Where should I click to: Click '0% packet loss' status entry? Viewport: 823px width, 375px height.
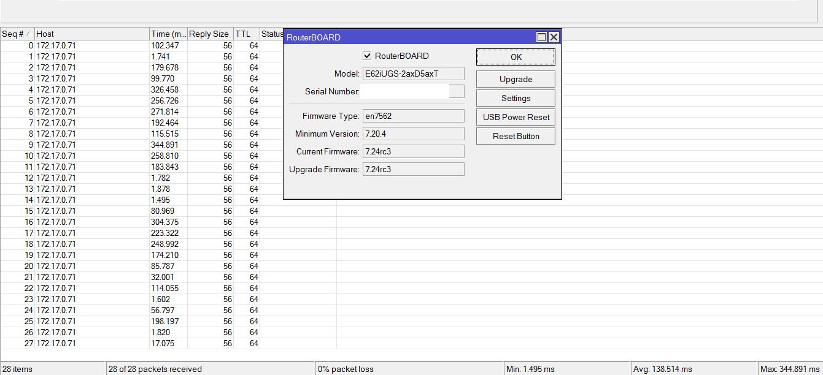pyautogui.click(x=409, y=369)
